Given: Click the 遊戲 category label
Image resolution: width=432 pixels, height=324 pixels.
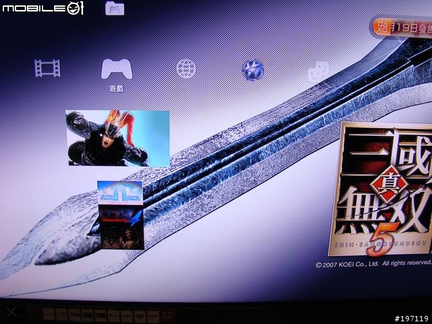Looking at the screenshot, I should click(x=117, y=88).
